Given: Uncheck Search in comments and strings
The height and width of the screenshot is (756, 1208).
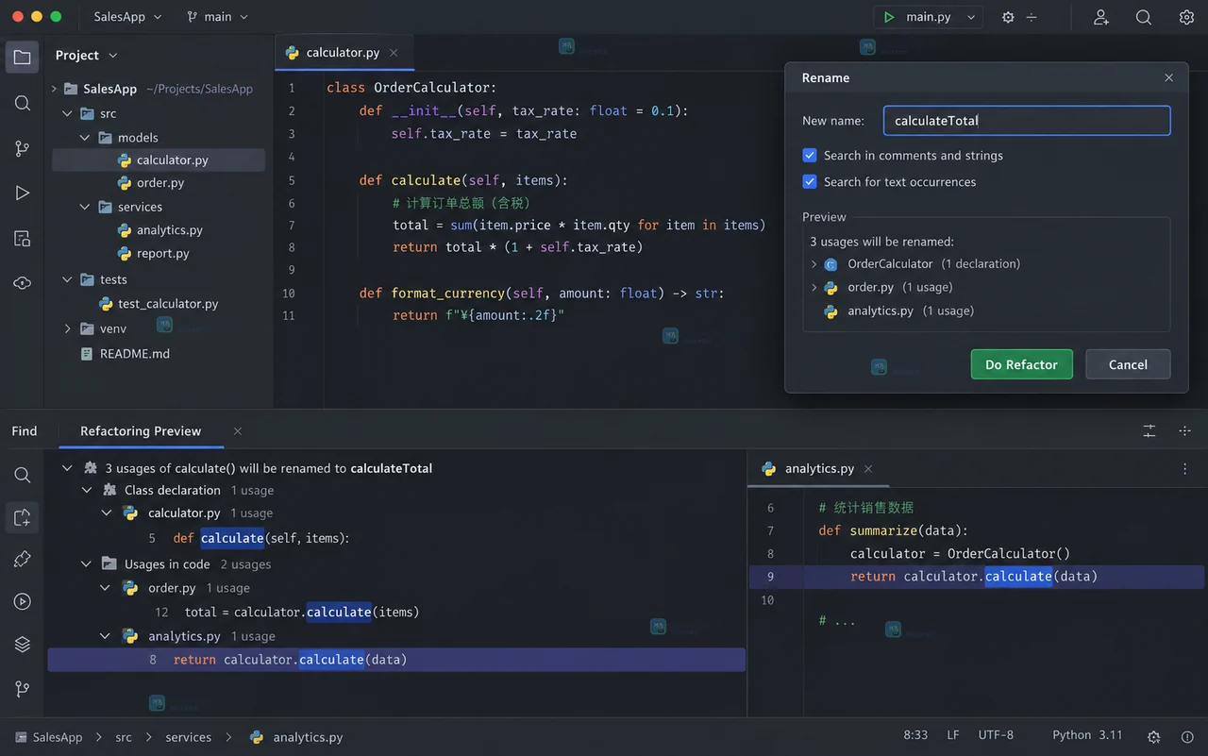Looking at the screenshot, I should pyautogui.click(x=810, y=156).
